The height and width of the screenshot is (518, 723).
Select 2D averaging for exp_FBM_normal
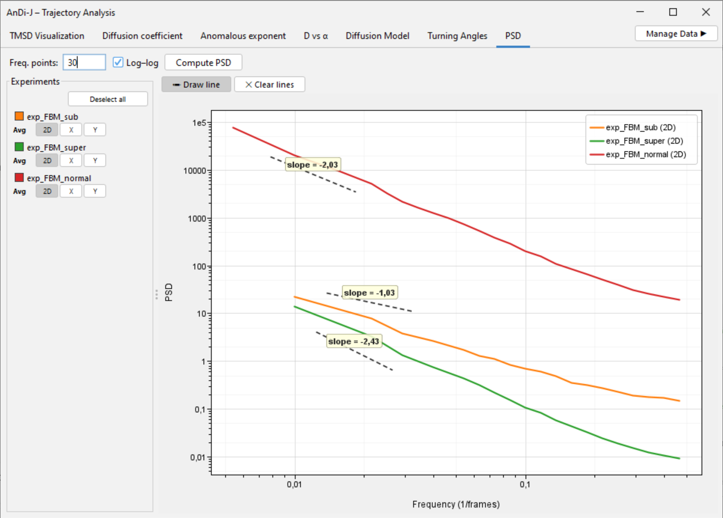click(47, 192)
